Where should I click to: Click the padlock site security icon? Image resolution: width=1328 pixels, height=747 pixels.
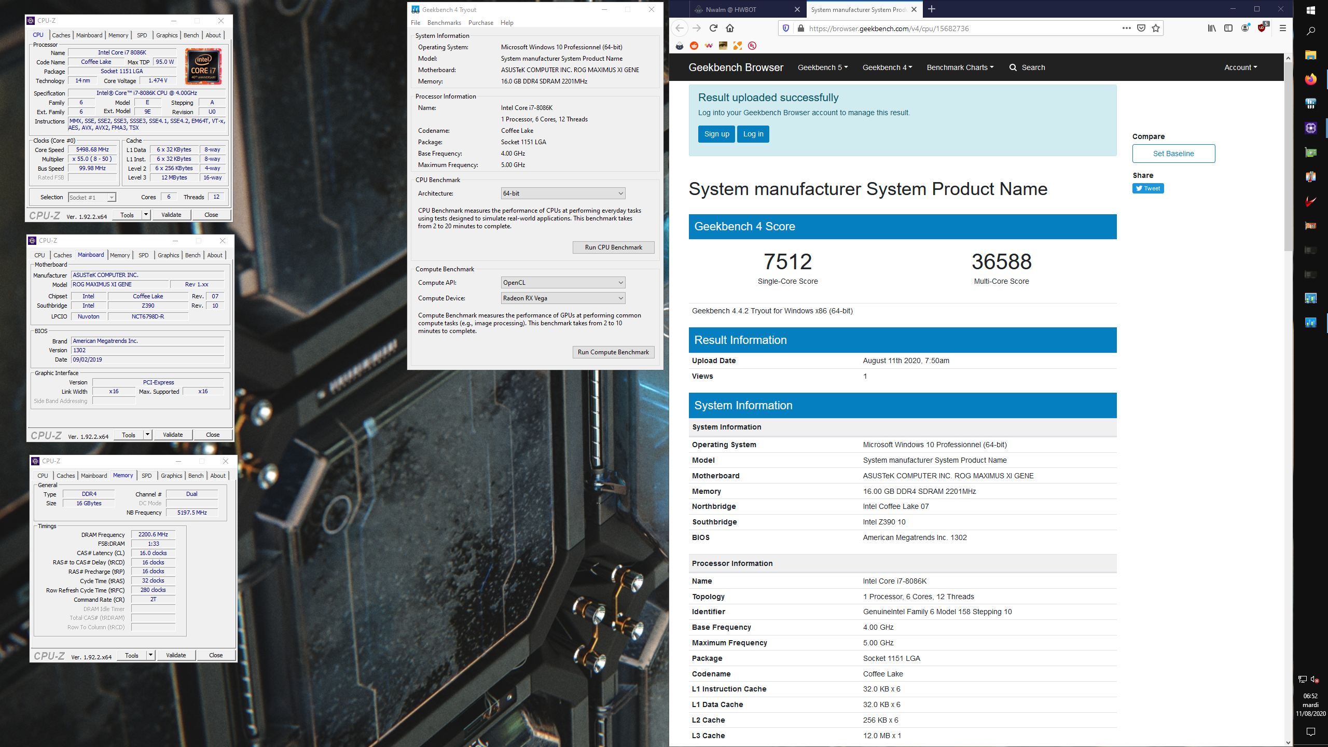coord(800,29)
